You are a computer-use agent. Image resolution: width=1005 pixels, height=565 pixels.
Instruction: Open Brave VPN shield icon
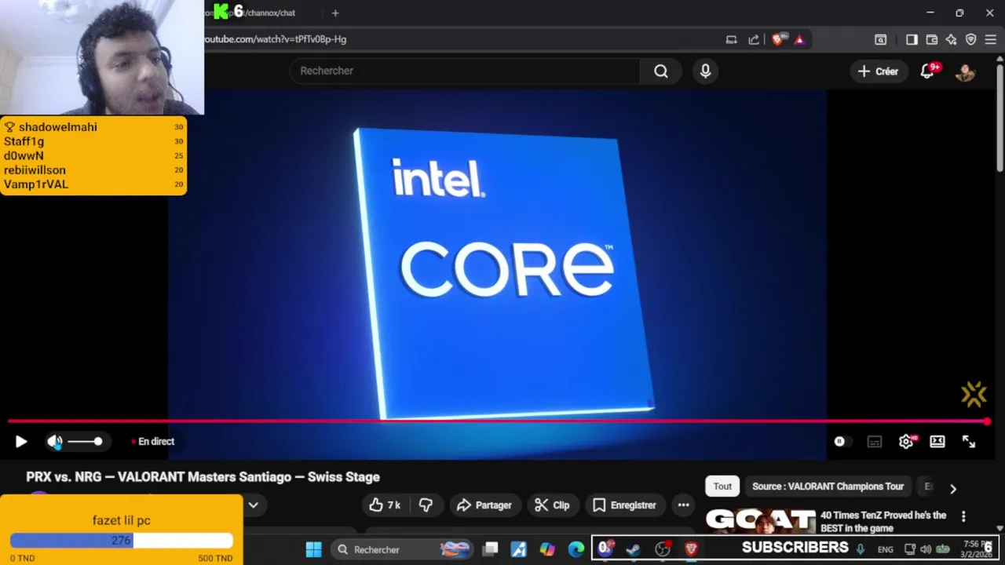pos(971,39)
